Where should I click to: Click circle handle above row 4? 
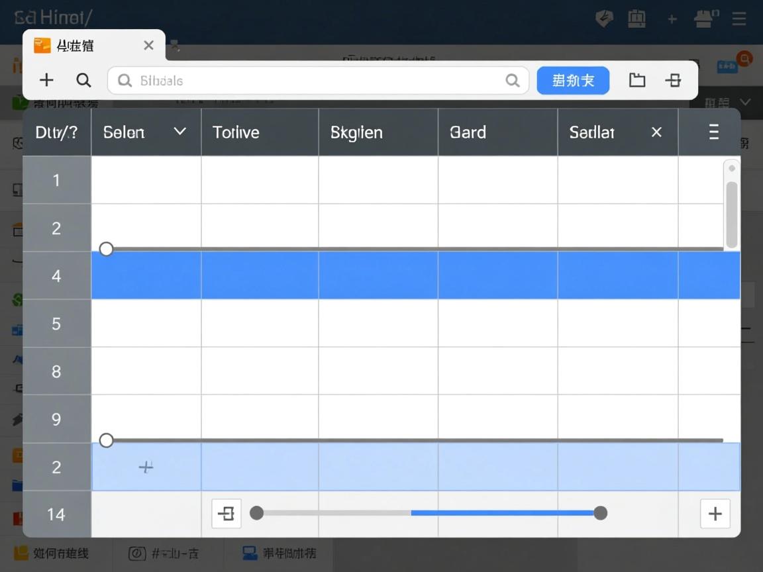click(x=106, y=249)
